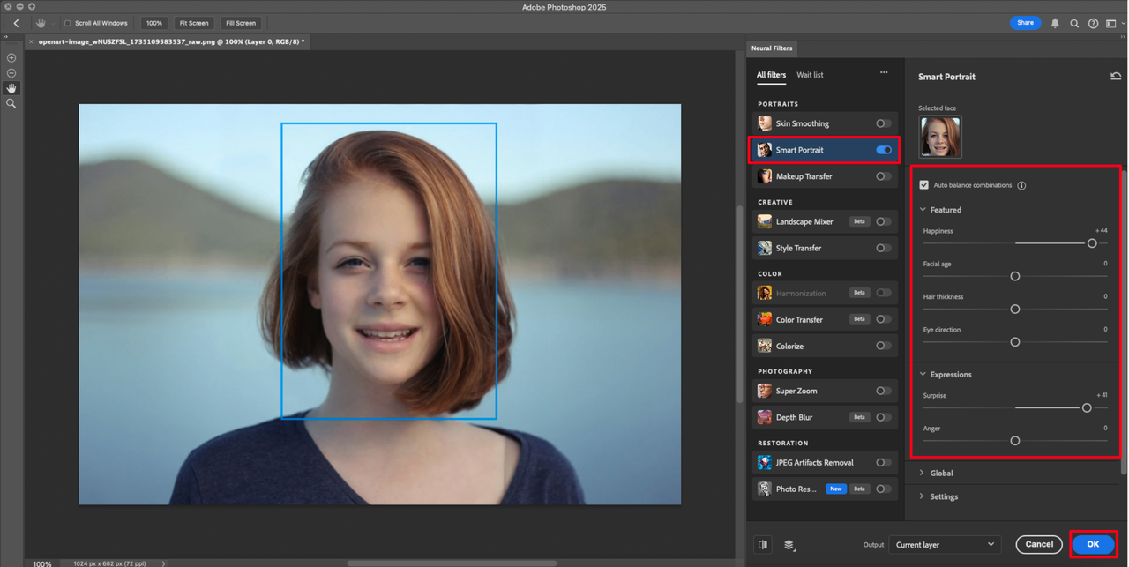Viewport: 1129px width, 567px height.
Task: Click Cancel in Neural Filters
Action: point(1039,545)
